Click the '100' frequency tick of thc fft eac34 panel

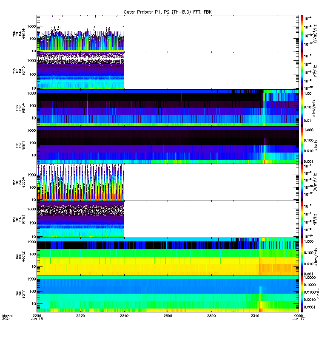pos(33,187)
